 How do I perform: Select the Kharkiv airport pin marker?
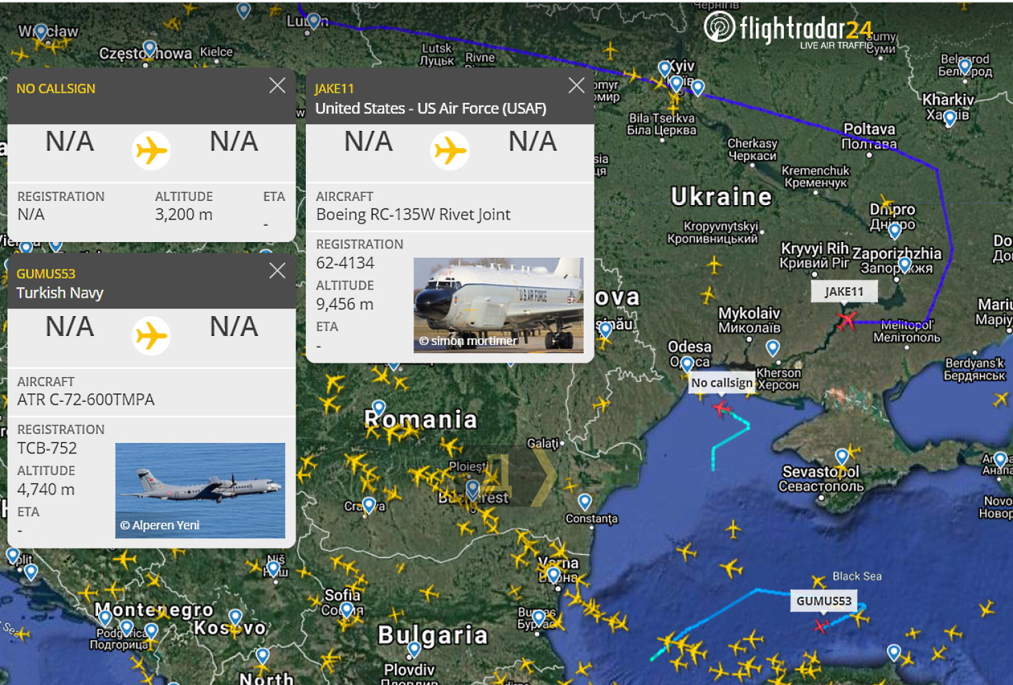coord(950,119)
